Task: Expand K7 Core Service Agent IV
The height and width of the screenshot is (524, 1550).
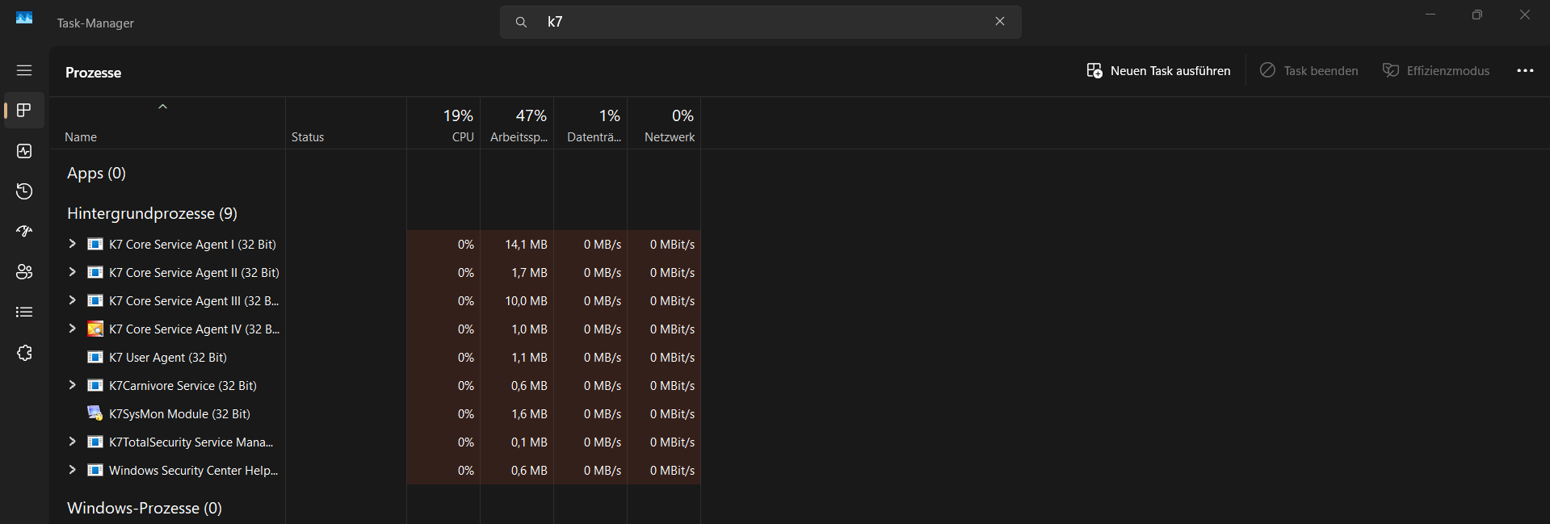Action: point(72,329)
